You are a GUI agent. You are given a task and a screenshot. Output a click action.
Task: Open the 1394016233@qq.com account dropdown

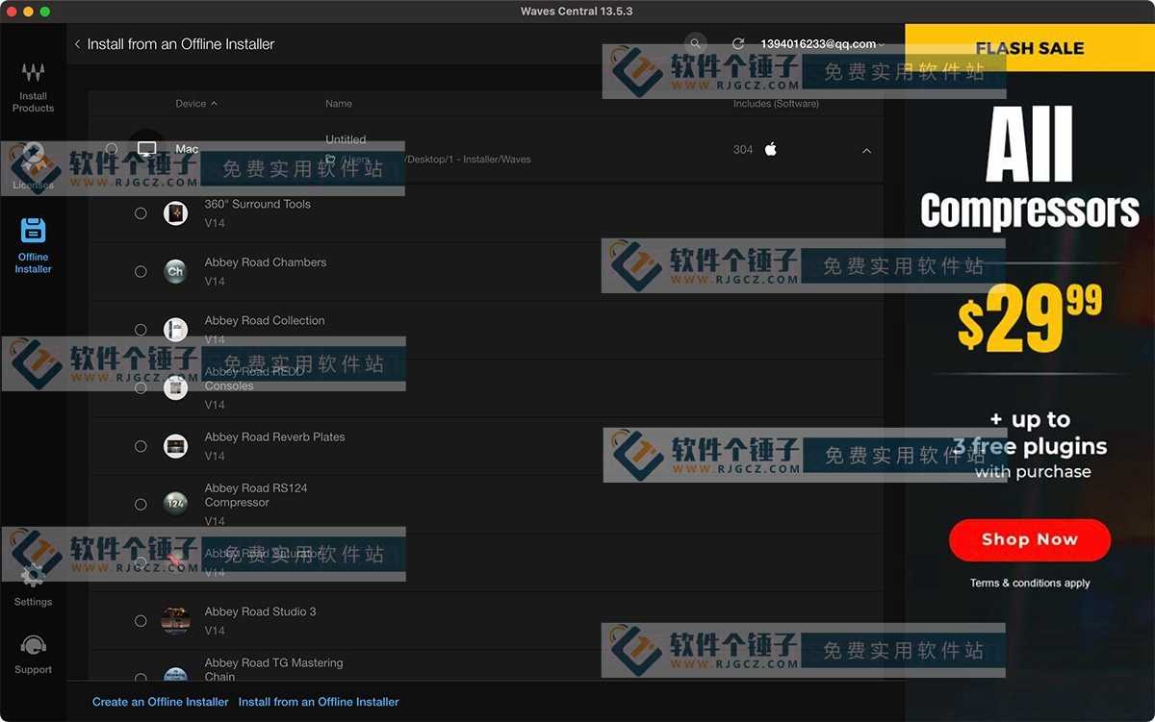[822, 44]
